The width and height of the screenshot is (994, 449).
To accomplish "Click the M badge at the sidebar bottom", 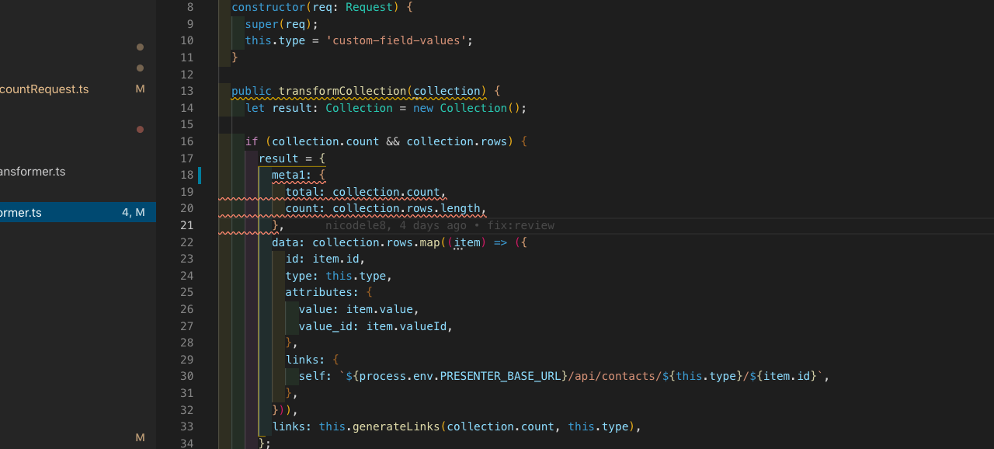I will tap(140, 437).
